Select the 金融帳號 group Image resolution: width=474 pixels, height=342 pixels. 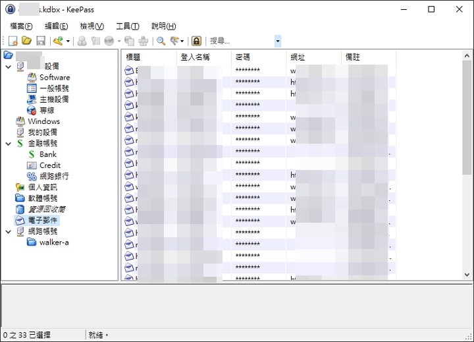[43, 144]
